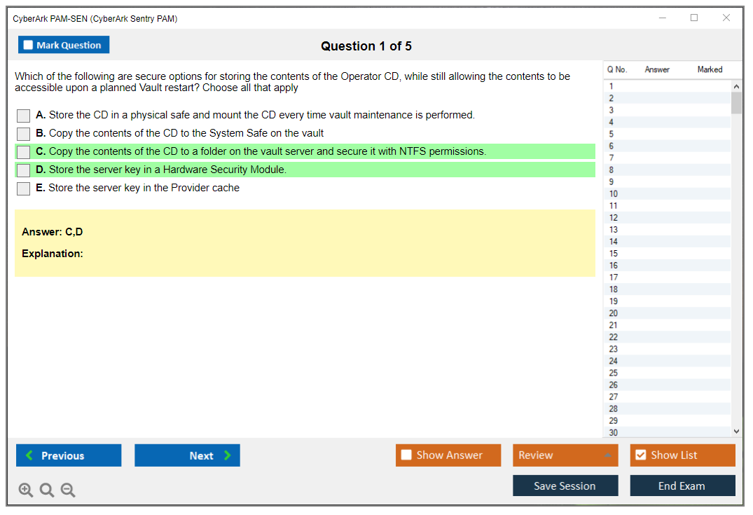Check the box for option D
753x515 pixels.
tap(23, 170)
